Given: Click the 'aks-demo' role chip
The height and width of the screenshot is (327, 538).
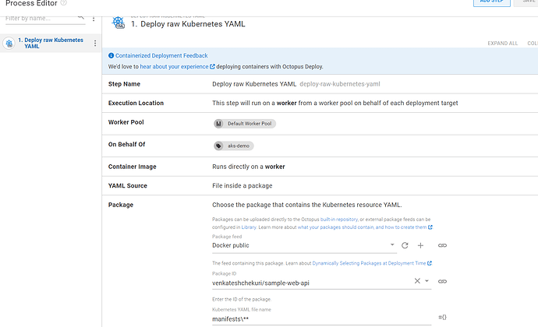Looking at the screenshot, I should click(x=234, y=146).
